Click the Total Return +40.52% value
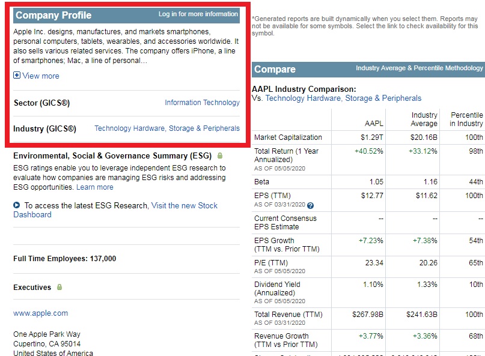The height and width of the screenshot is (356, 485). (368, 151)
